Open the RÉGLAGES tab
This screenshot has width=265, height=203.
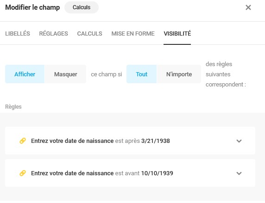(x=53, y=34)
